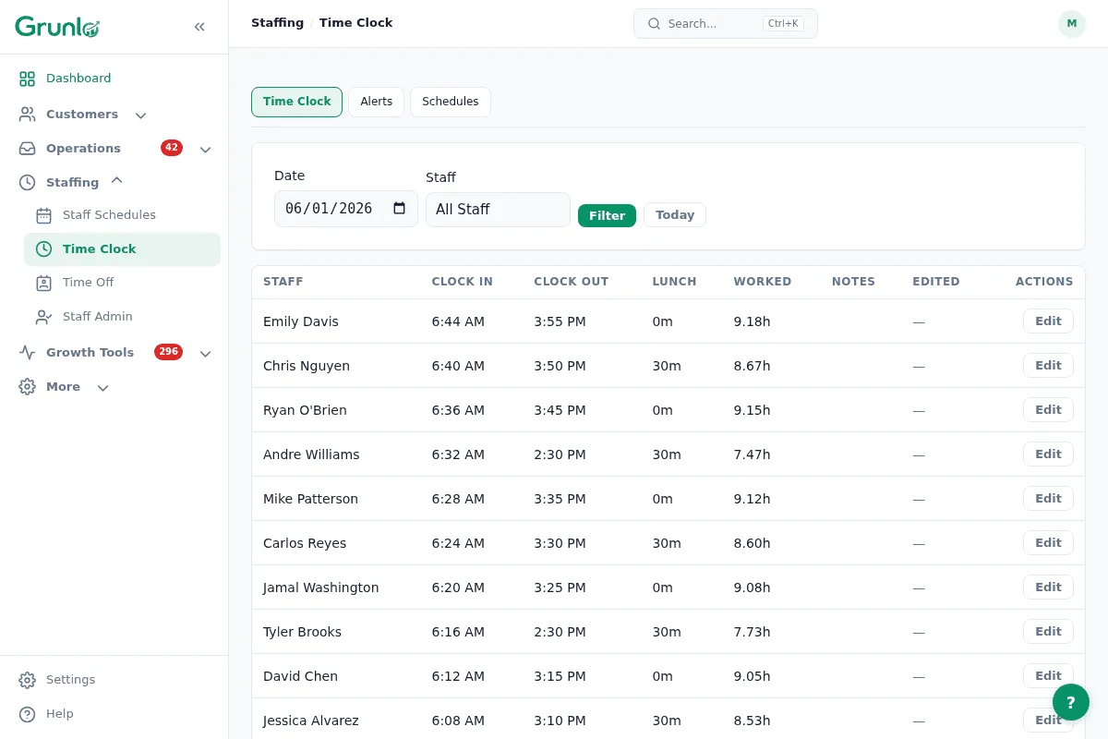Click the Customers people icon
1108x739 pixels.
coord(27,115)
